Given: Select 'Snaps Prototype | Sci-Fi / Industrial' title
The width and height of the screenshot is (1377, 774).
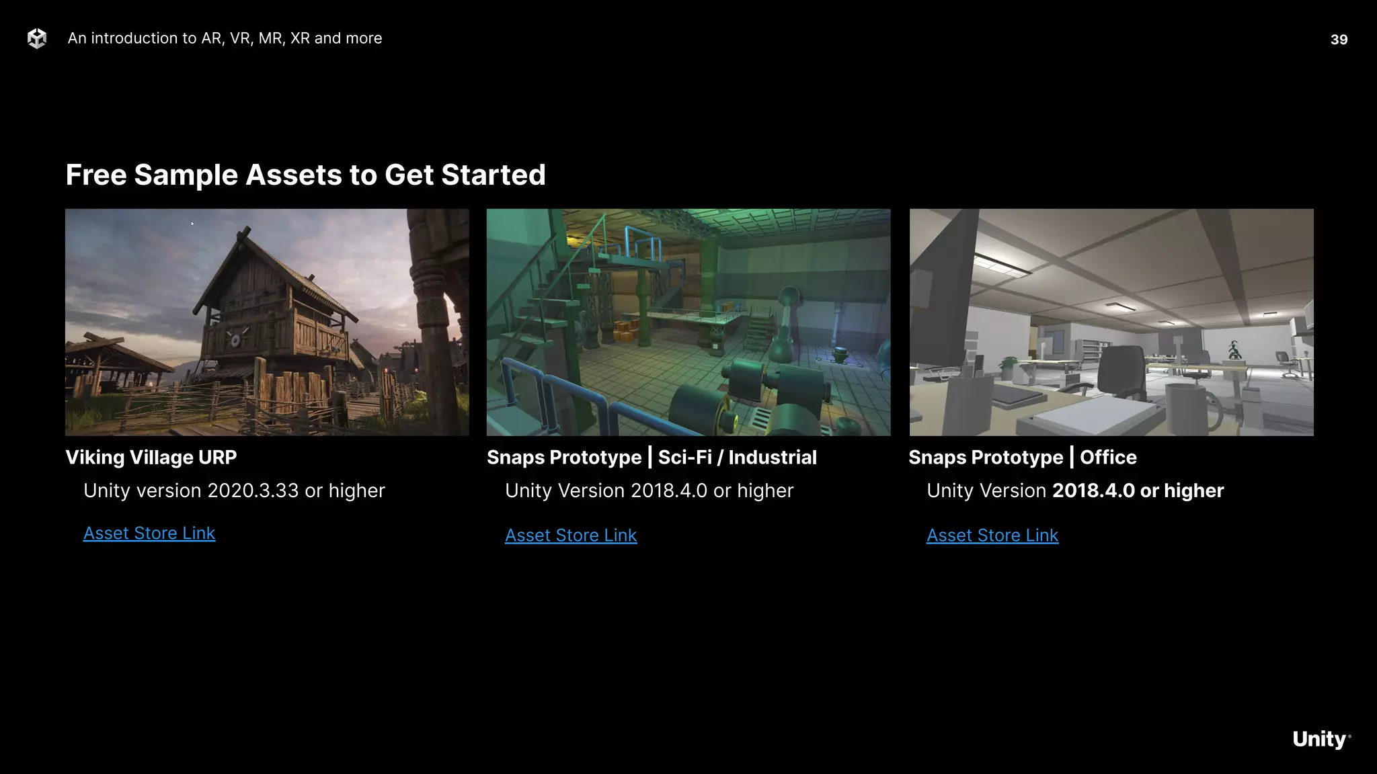Looking at the screenshot, I should pos(652,458).
